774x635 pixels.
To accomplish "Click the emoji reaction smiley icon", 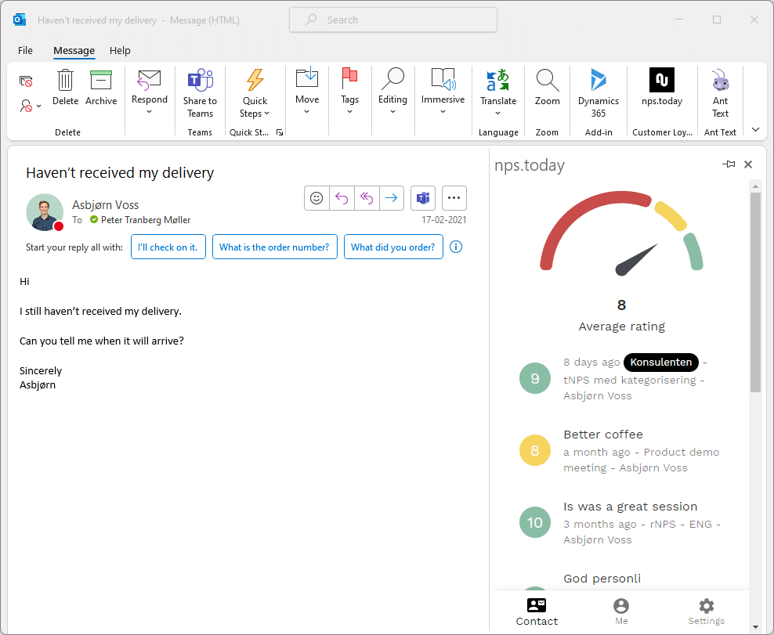I will (316, 198).
